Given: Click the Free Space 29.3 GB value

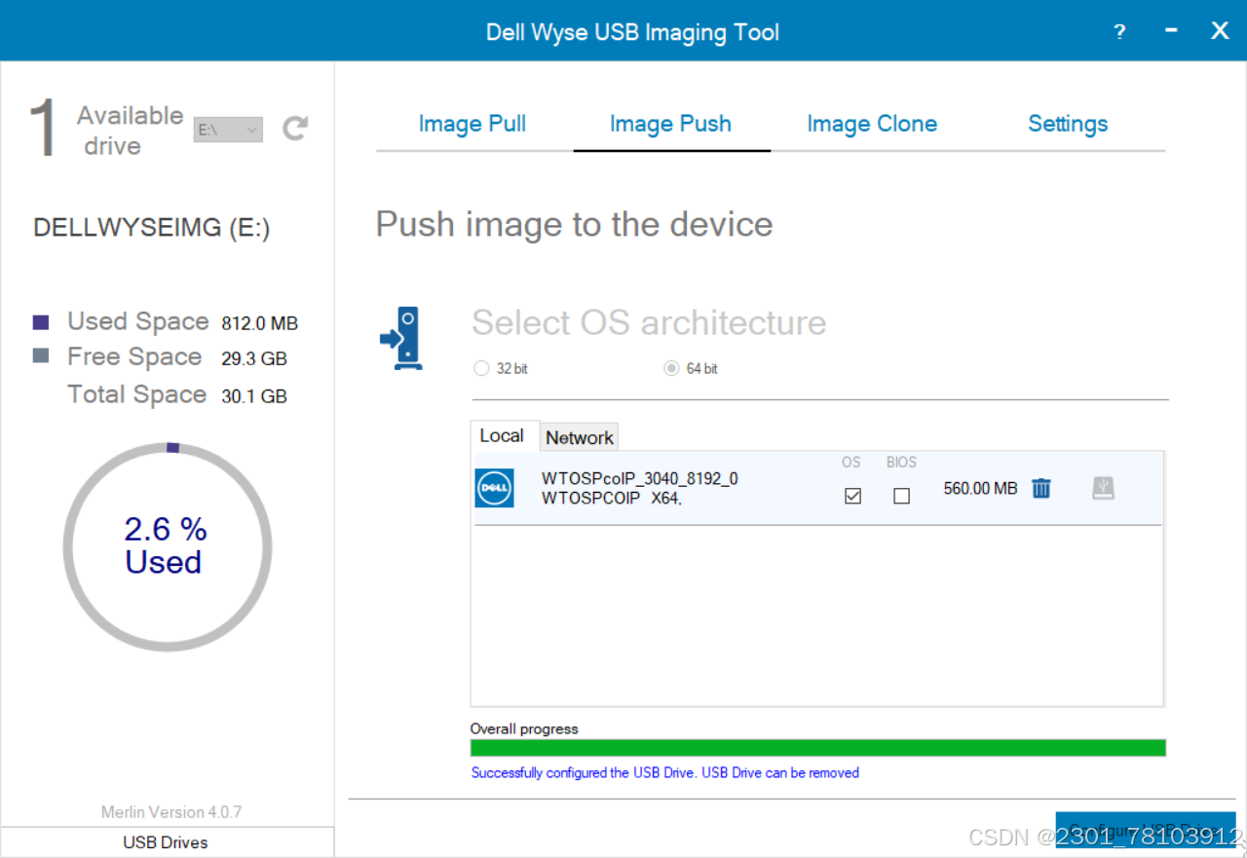Looking at the screenshot, I should (x=254, y=358).
